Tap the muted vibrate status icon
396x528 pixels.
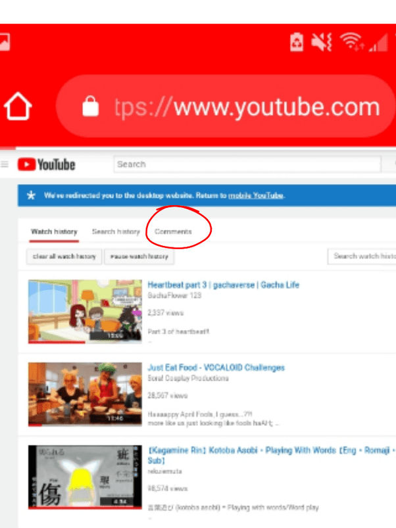coord(321,43)
